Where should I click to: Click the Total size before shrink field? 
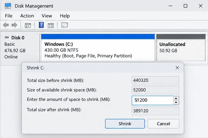tap(155, 80)
